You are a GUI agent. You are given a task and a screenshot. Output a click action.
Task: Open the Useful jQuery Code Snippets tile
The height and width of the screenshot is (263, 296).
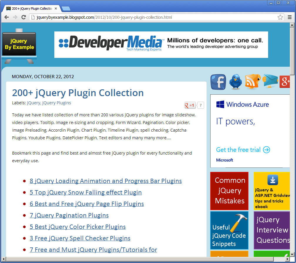pyautogui.click(x=229, y=230)
